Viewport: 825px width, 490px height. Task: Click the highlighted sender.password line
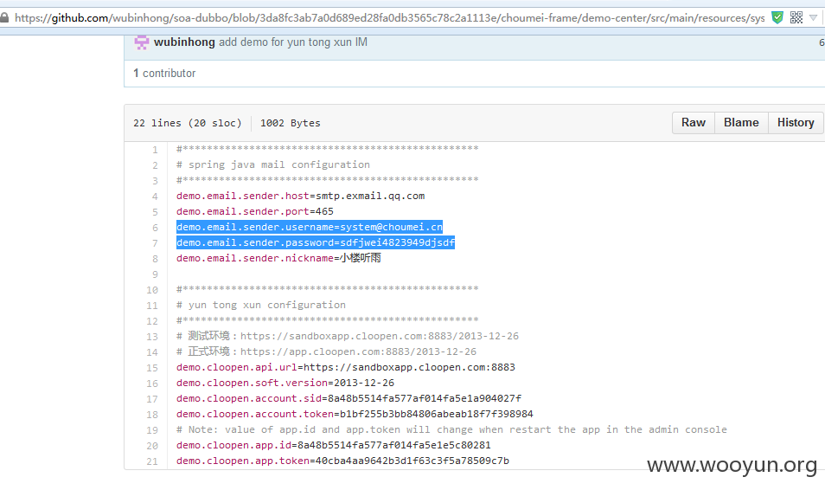click(316, 242)
